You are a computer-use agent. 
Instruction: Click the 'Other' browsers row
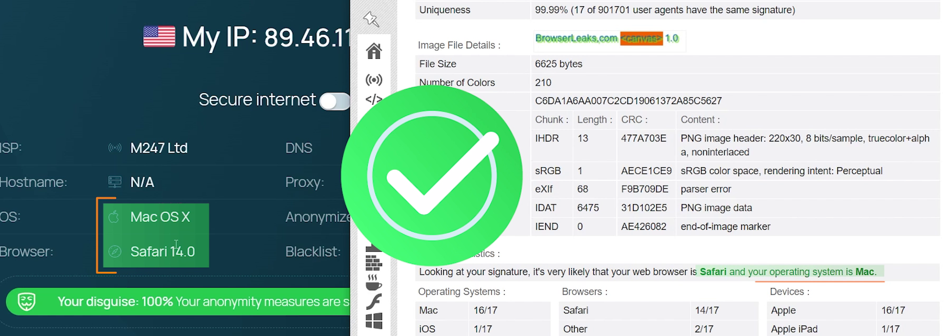point(658,329)
